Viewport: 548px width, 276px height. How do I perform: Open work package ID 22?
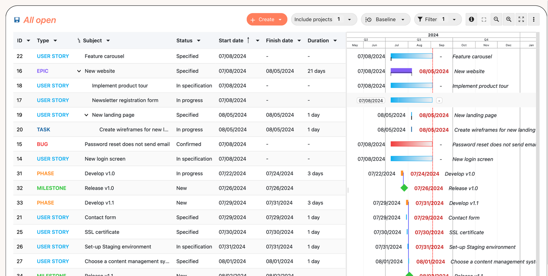[20, 56]
